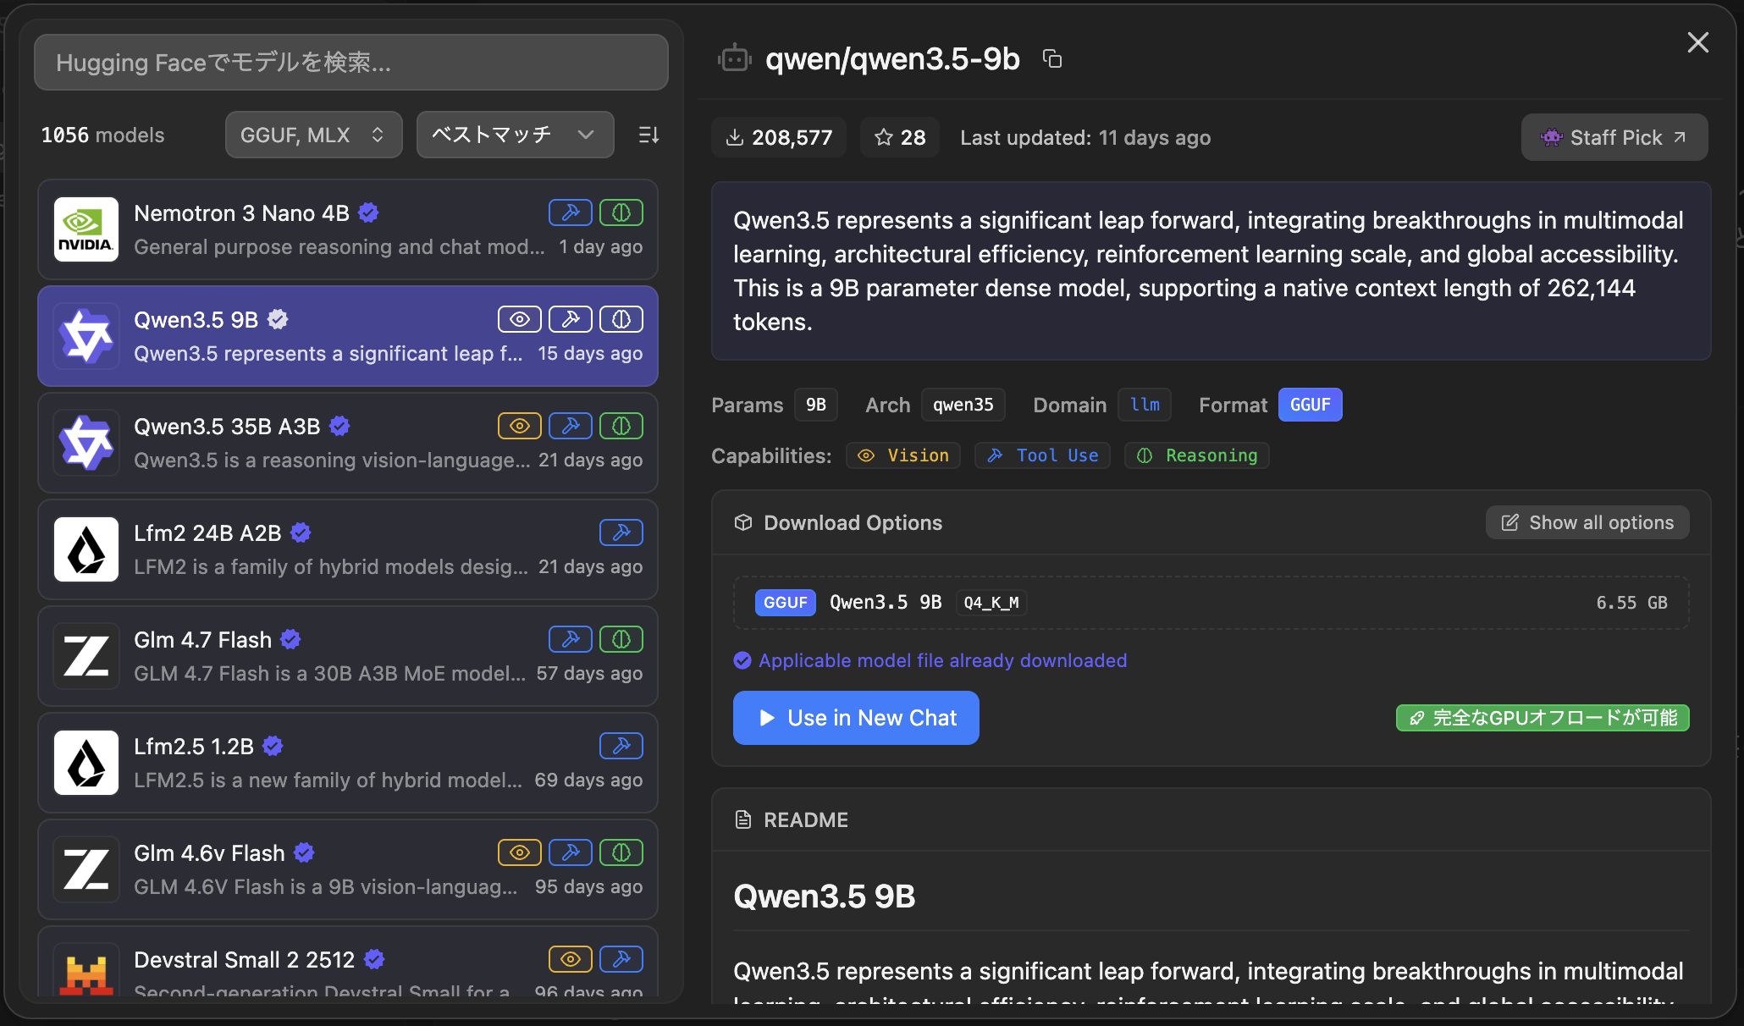Click the Tool Use capability tag
This screenshot has width=1744, height=1026.
tap(1042, 455)
